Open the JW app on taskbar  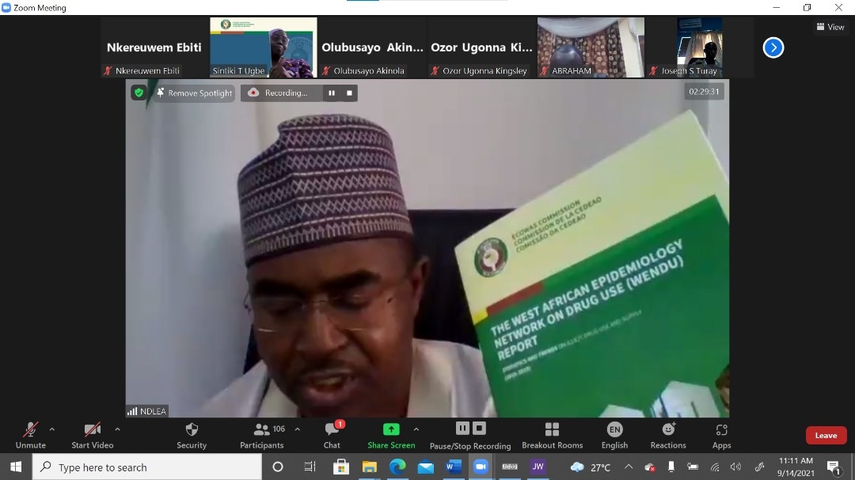[538, 467]
